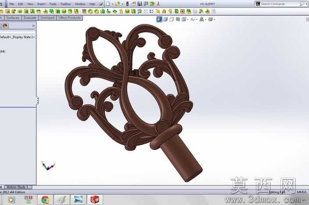Expand the Open file dropdown arrow

(122, 4)
